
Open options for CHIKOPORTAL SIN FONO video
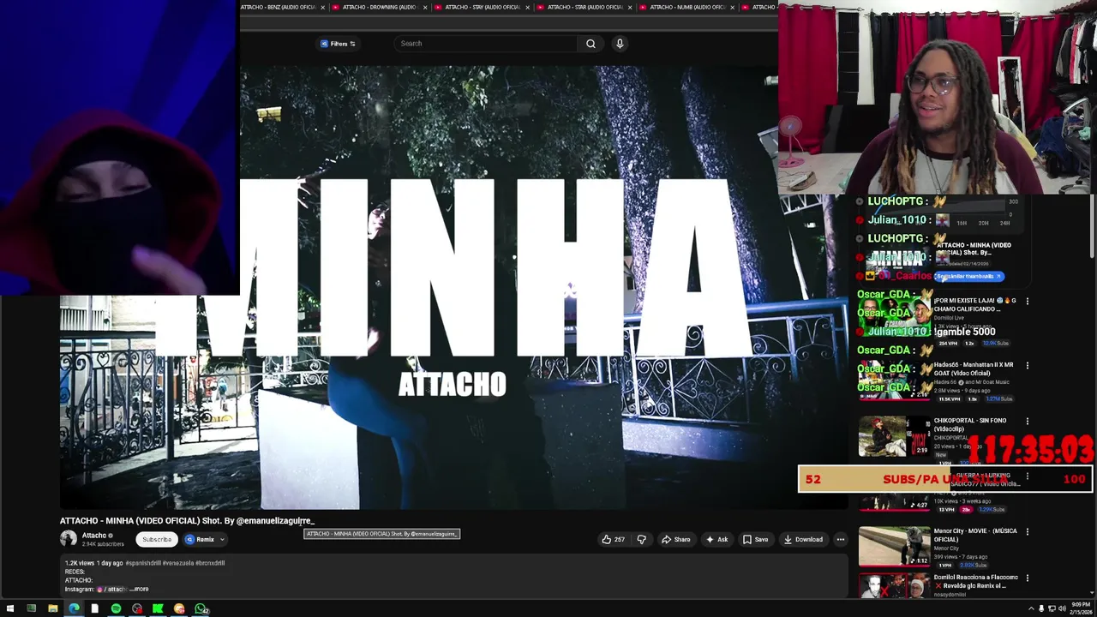pyautogui.click(x=1027, y=421)
